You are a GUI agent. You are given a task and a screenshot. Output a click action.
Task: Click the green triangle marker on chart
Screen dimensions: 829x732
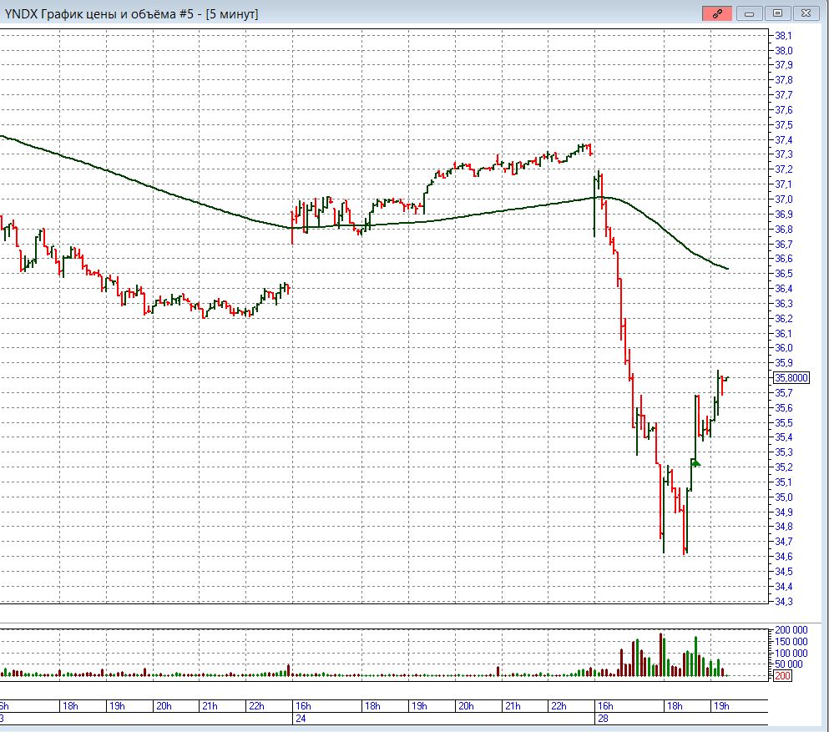point(695,462)
